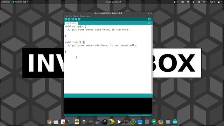Open Inkscape from the dock
Viewport: 224px width, 126px height.
click(x=84, y=122)
